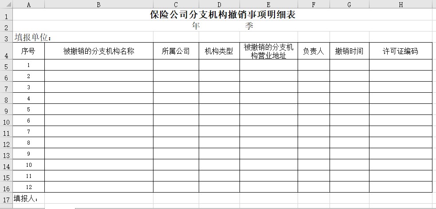Select the column H header

401,4
